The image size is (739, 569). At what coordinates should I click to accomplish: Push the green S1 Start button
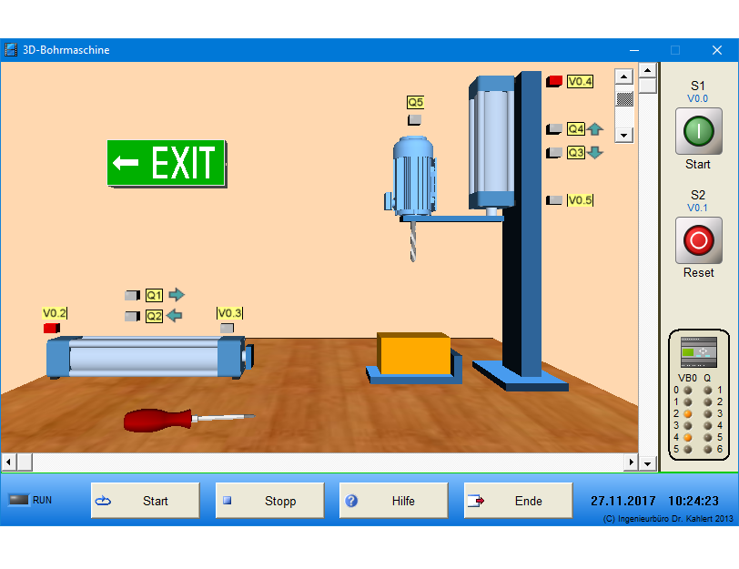tap(698, 131)
